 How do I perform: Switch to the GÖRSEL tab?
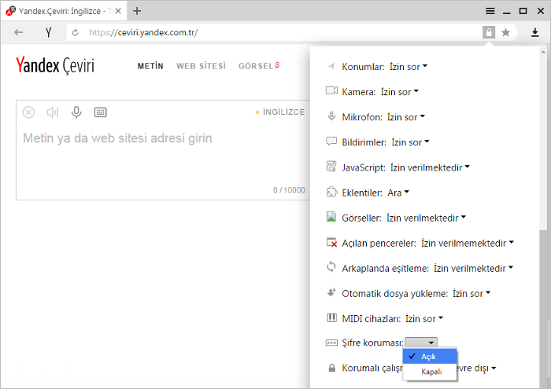coord(259,66)
